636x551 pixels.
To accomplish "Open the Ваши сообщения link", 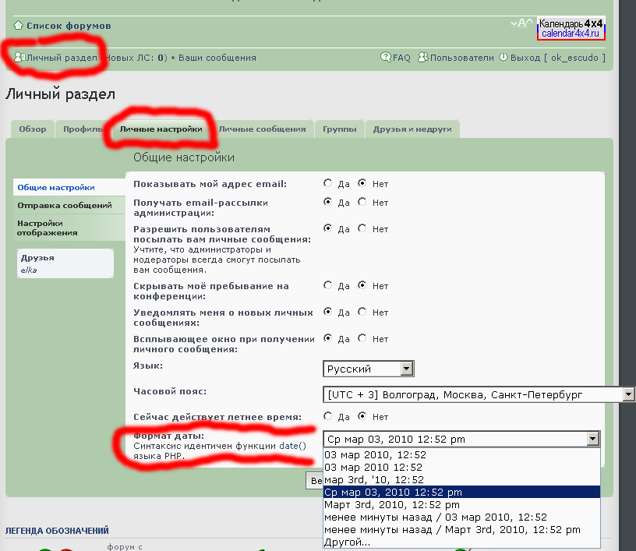I will pyautogui.click(x=217, y=58).
